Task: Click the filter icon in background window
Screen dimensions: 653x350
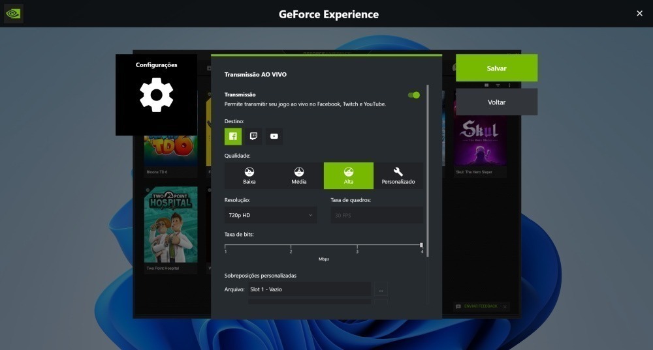Action: click(498, 85)
